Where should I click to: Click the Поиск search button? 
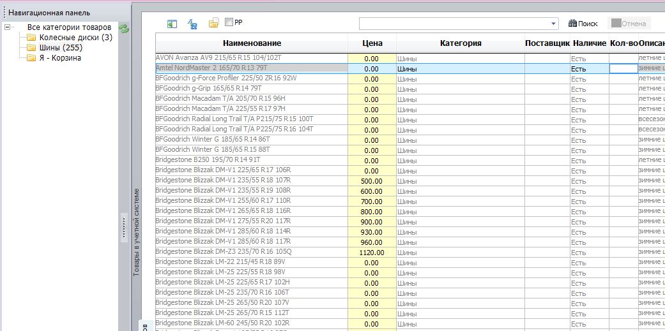click(583, 24)
